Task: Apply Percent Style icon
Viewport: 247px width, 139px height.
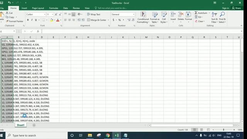Action: tap(120, 20)
